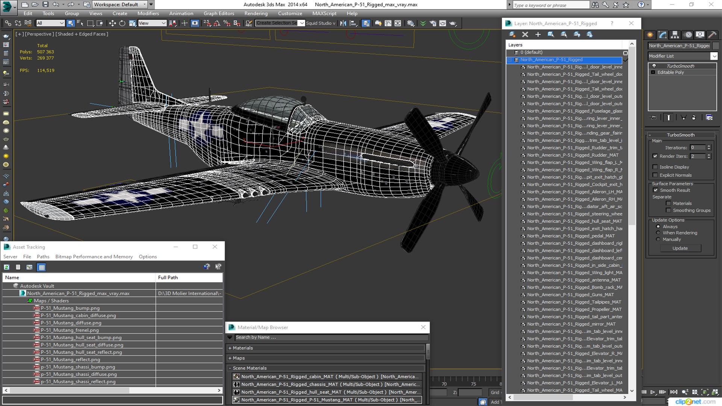Click Pin Stack icon below modifier stack
The width and height of the screenshot is (722, 406).
(654, 118)
